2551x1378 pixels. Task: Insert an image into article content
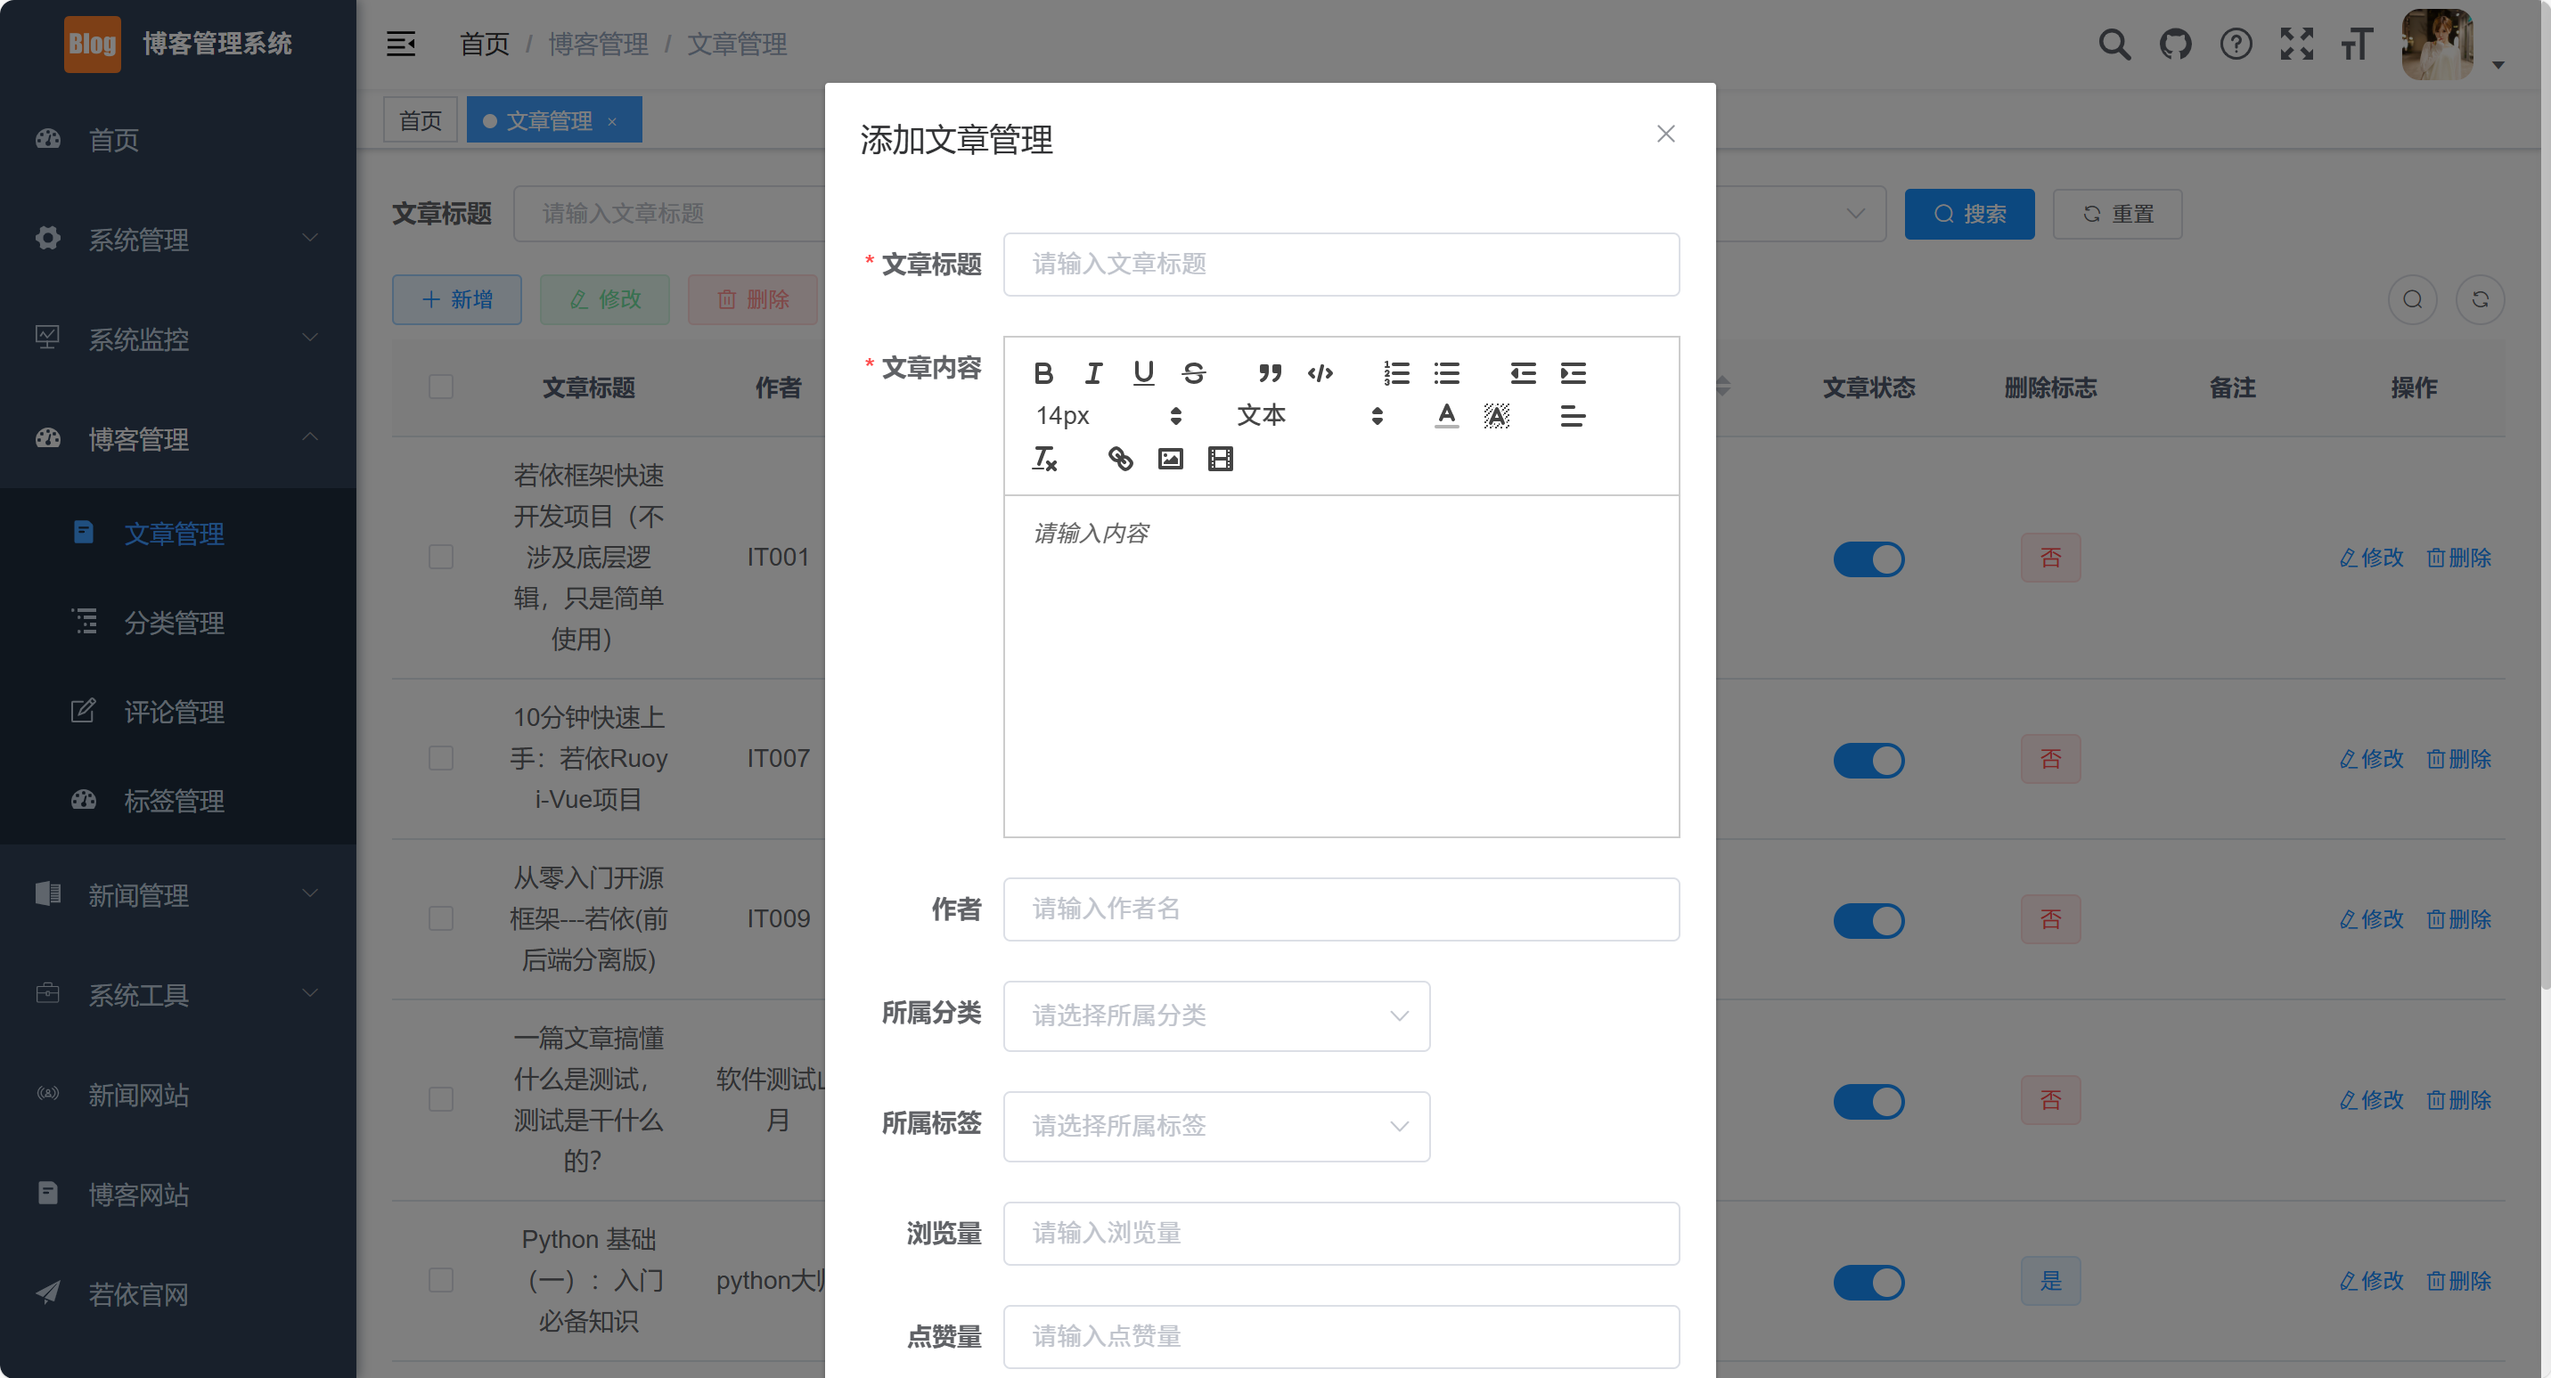pyautogui.click(x=1171, y=459)
